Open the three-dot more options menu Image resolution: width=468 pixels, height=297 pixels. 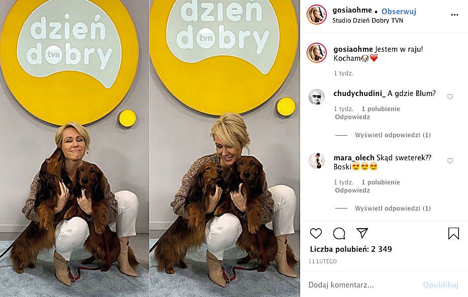pos(454,15)
